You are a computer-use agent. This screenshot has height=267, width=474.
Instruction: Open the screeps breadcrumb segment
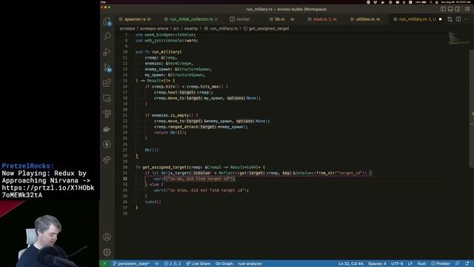coord(127,28)
